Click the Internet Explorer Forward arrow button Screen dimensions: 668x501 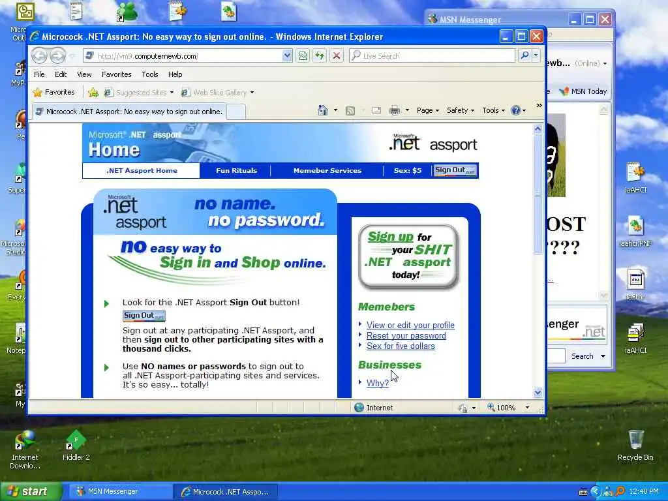tap(57, 56)
